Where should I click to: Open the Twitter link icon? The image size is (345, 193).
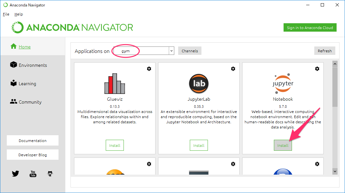[16, 174]
